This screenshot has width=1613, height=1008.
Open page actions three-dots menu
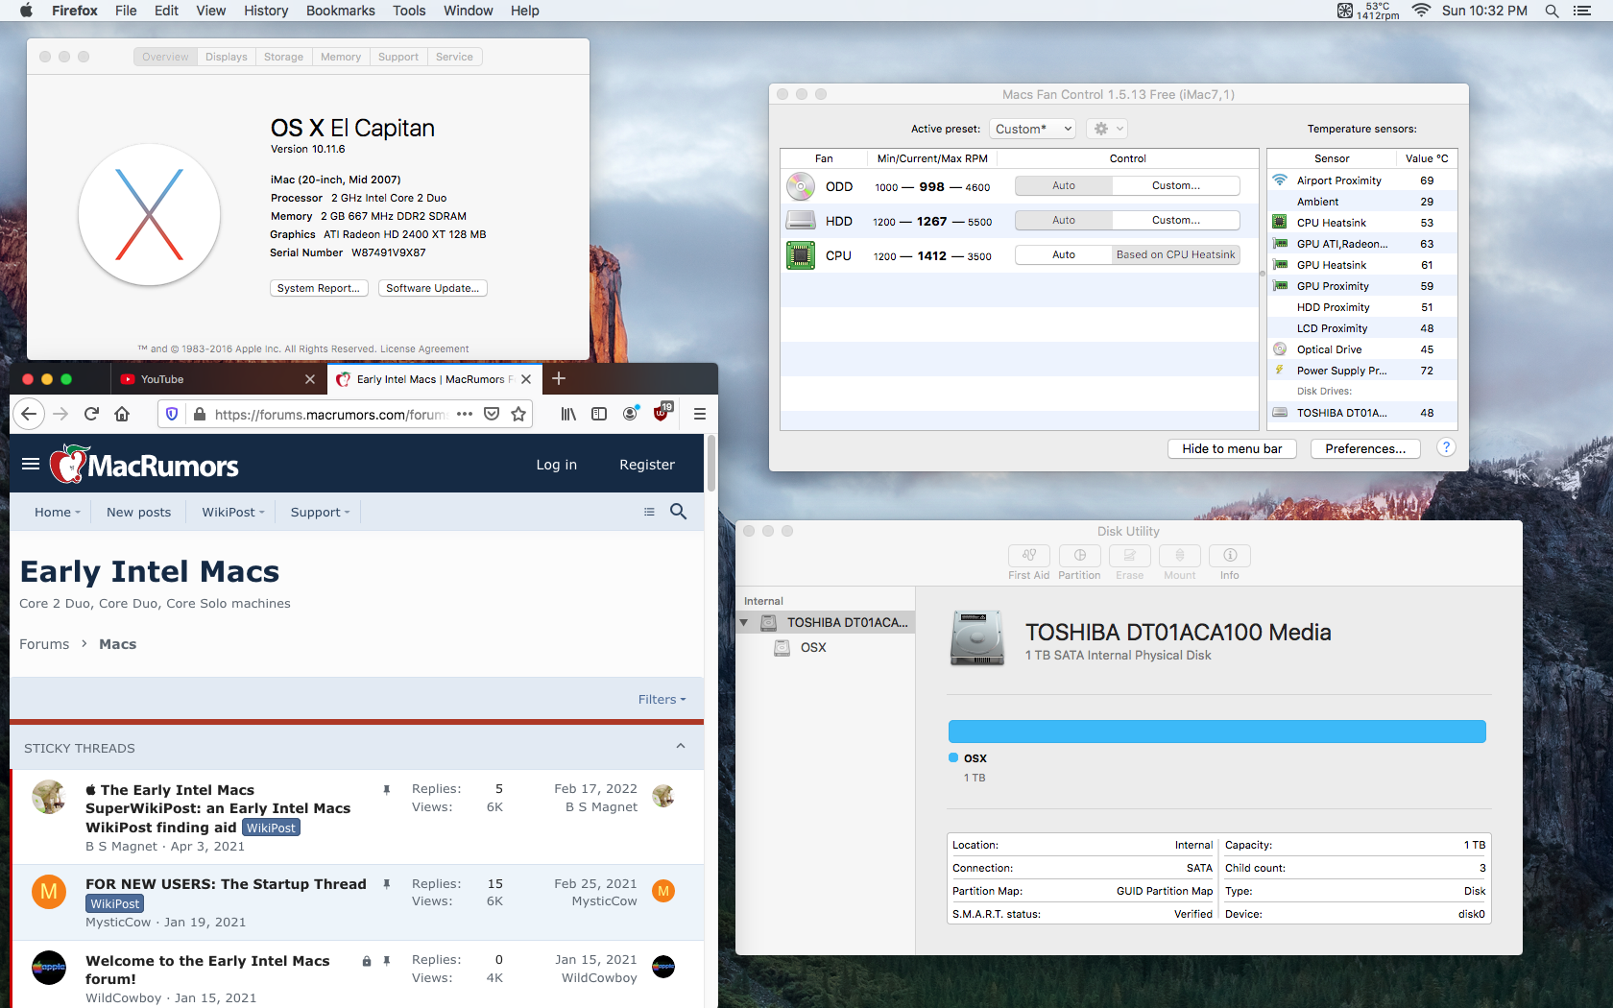point(465,414)
